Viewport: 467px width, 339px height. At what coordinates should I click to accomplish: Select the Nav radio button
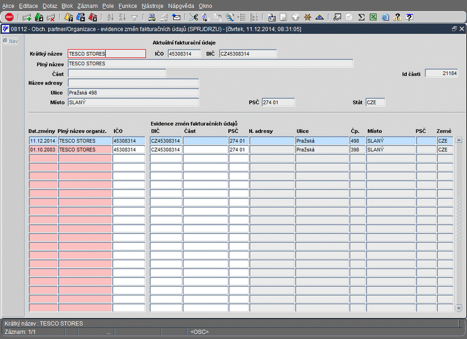click(5, 41)
